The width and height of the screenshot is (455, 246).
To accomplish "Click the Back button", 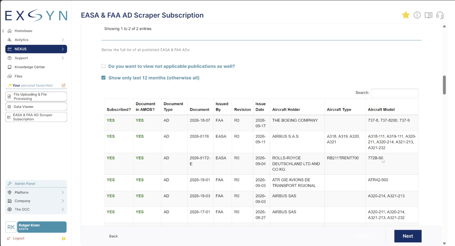I will pyautogui.click(x=113, y=236).
